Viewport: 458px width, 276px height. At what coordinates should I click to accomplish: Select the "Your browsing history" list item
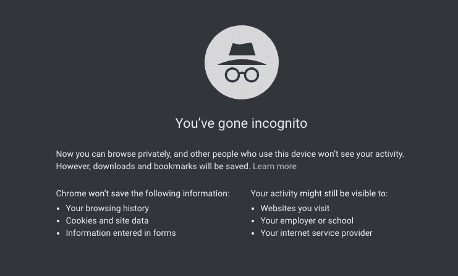tap(108, 208)
